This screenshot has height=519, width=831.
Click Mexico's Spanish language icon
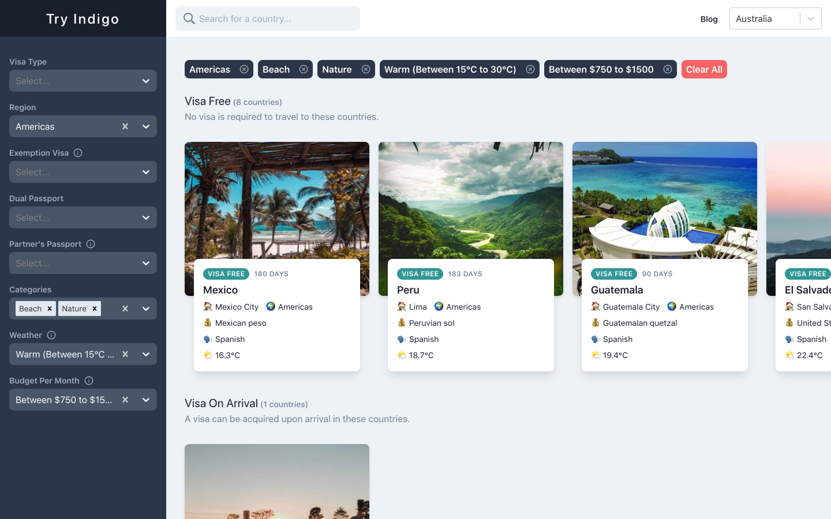tap(208, 339)
